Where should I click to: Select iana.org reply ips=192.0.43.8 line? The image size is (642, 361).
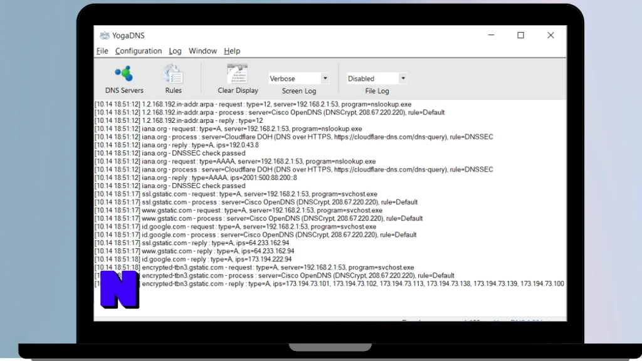pyautogui.click(x=176, y=145)
